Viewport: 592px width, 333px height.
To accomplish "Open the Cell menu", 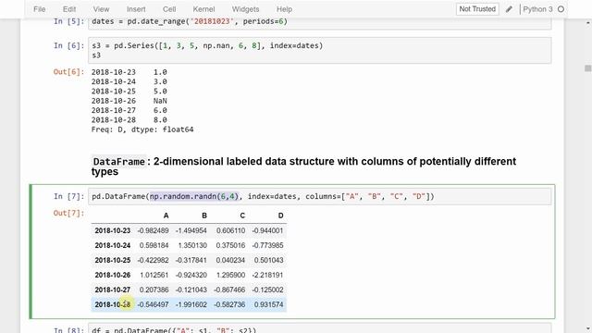I will coord(169,9).
